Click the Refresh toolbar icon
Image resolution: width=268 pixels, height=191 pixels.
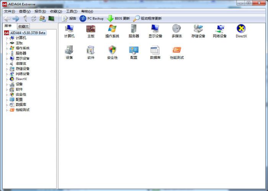(34, 18)
